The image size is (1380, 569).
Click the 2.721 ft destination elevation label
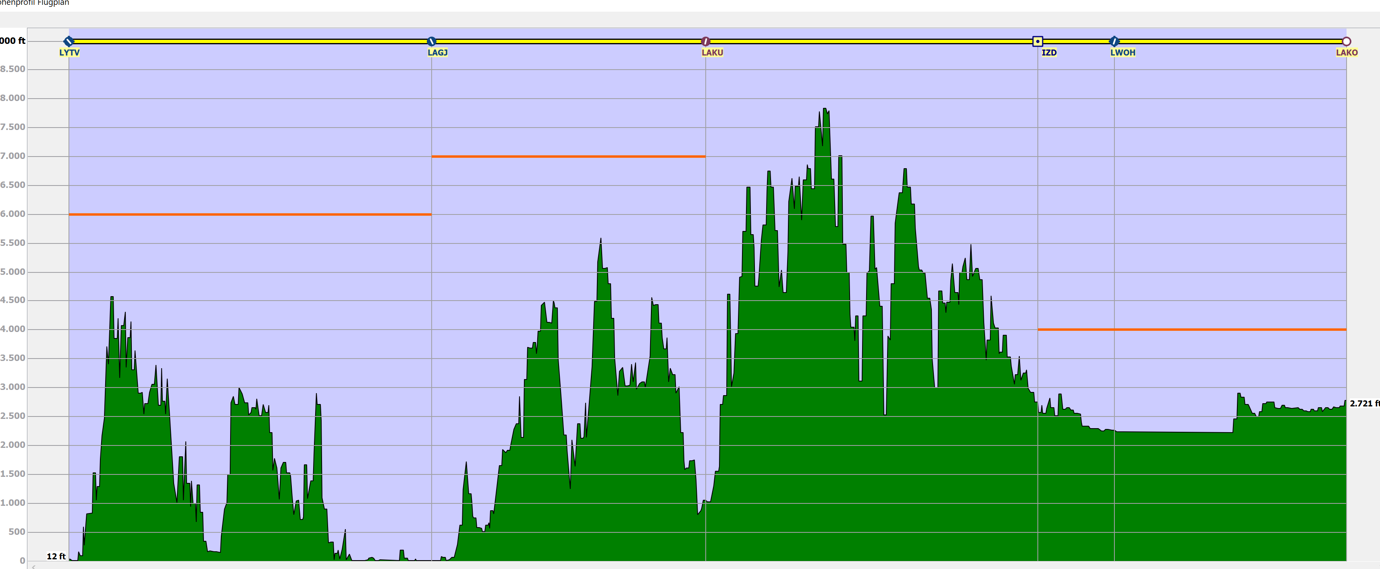point(1364,404)
